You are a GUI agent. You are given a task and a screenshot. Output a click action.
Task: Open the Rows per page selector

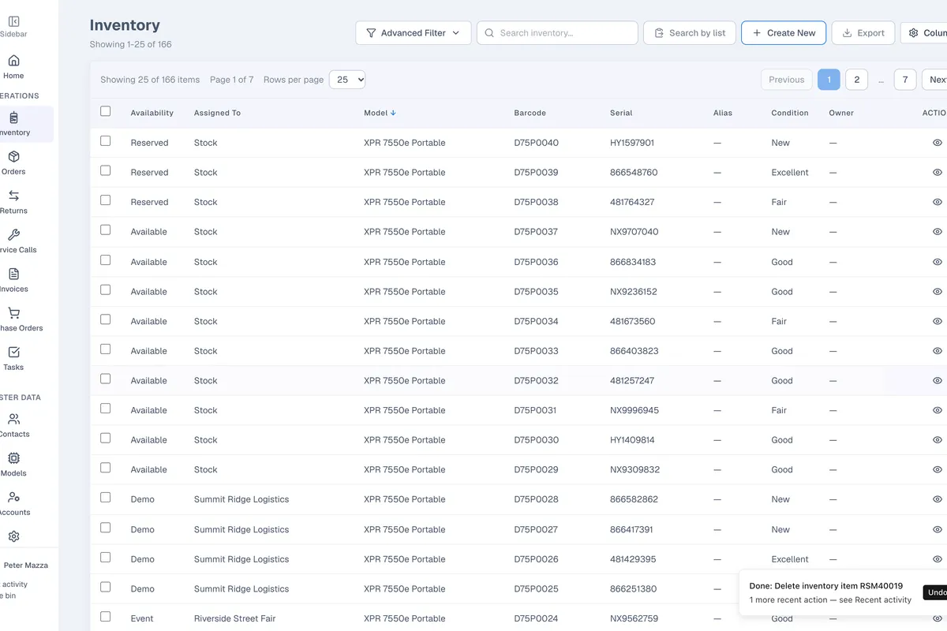347,80
